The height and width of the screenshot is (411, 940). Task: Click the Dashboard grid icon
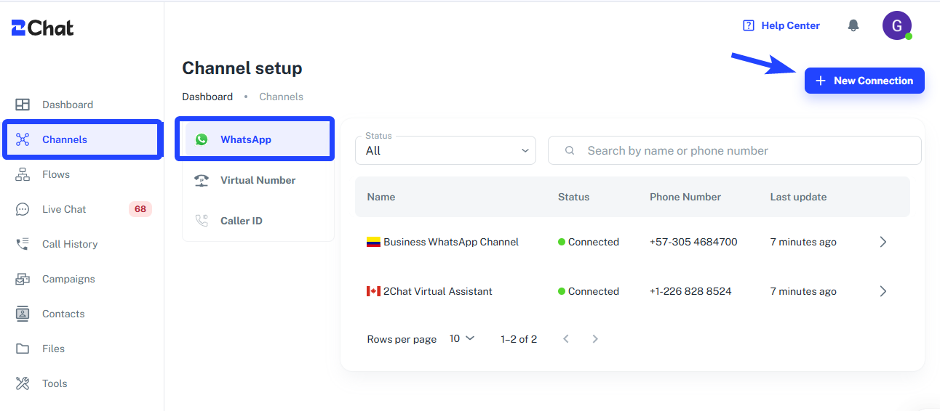(x=23, y=105)
